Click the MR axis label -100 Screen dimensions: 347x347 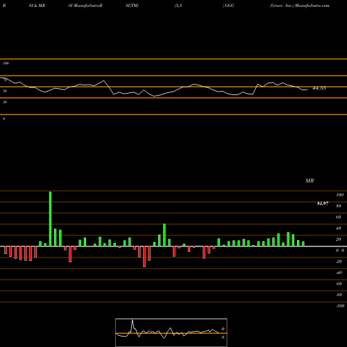click(x=340, y=306)
